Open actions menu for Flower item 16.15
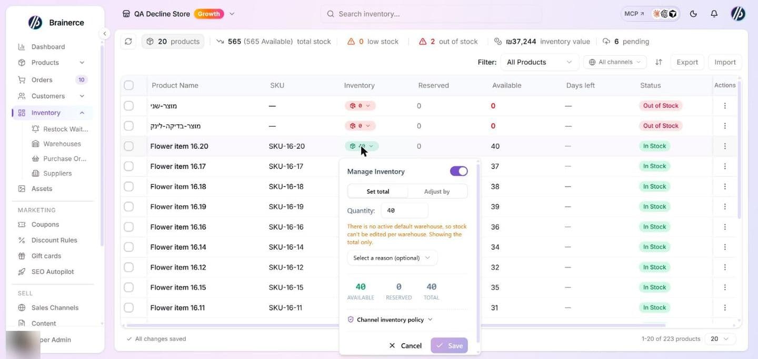This screenshot has width=758, height=359. [725, 288]
